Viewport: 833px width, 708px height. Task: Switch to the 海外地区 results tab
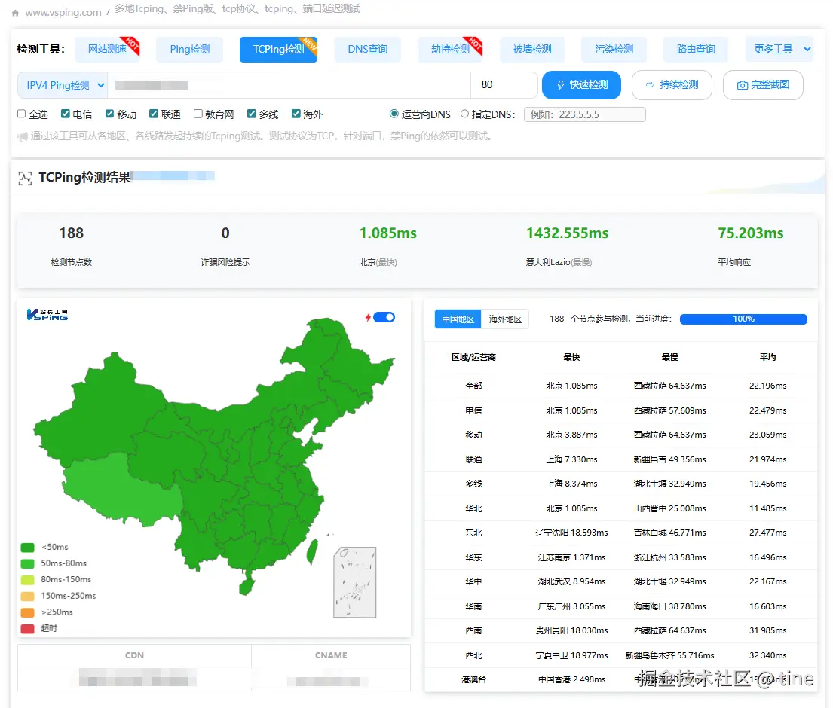pos(505,319)
